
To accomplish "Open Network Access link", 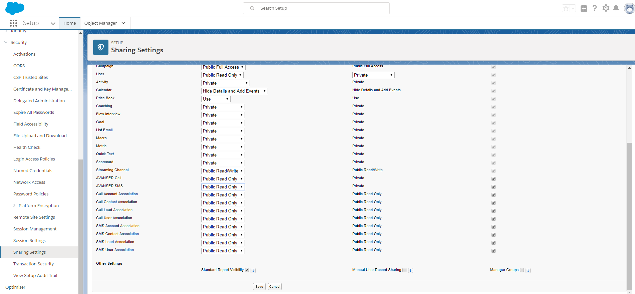I will point(29,182).
